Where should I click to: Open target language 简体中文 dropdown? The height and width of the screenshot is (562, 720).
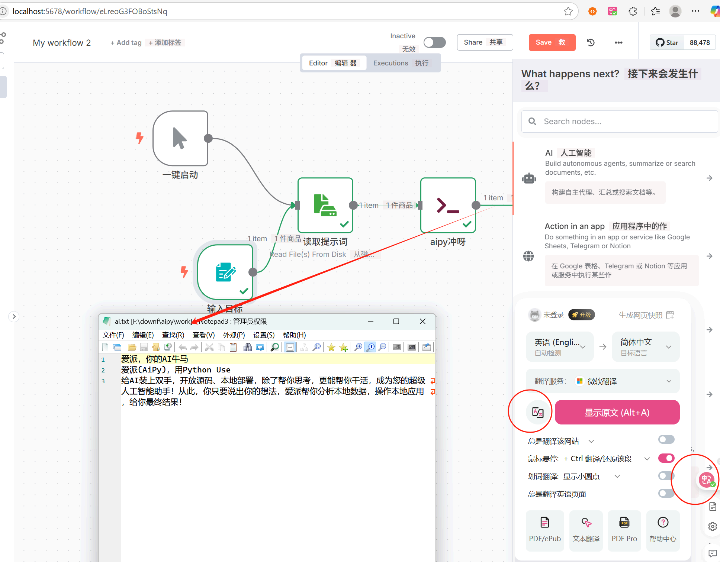click(646, 347)
